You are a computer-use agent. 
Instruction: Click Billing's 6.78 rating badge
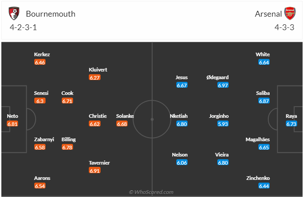pos(68,147)
